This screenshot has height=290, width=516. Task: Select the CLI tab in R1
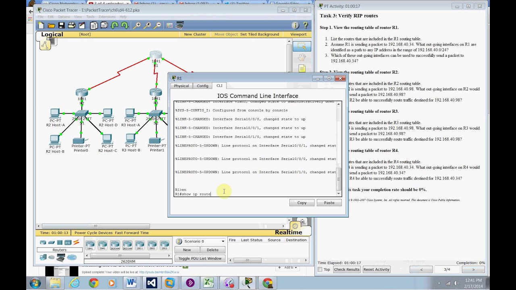click(219, 85)
